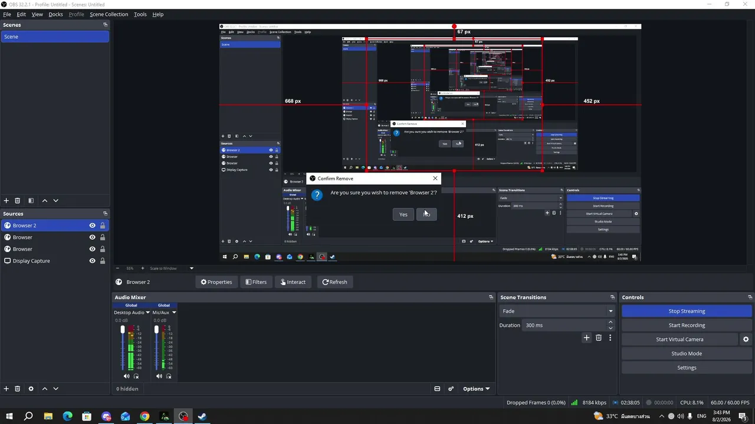Image resolution: width=755 pixels, height=424 pixels.
Task: Click Start Recording
Action: (x=687, y=325)
